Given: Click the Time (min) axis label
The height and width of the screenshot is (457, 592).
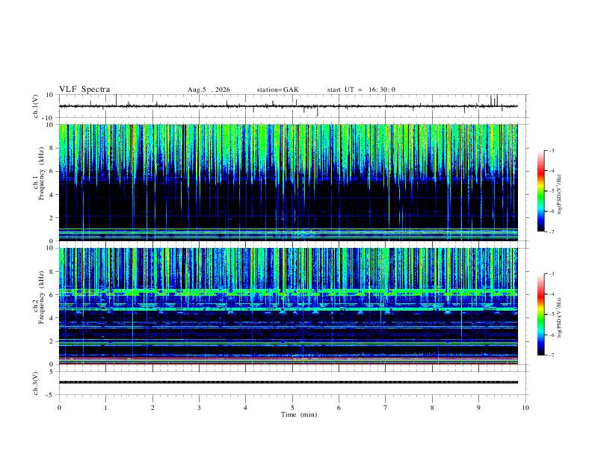Looking at the screenshot, I should [x=299, y=414].
